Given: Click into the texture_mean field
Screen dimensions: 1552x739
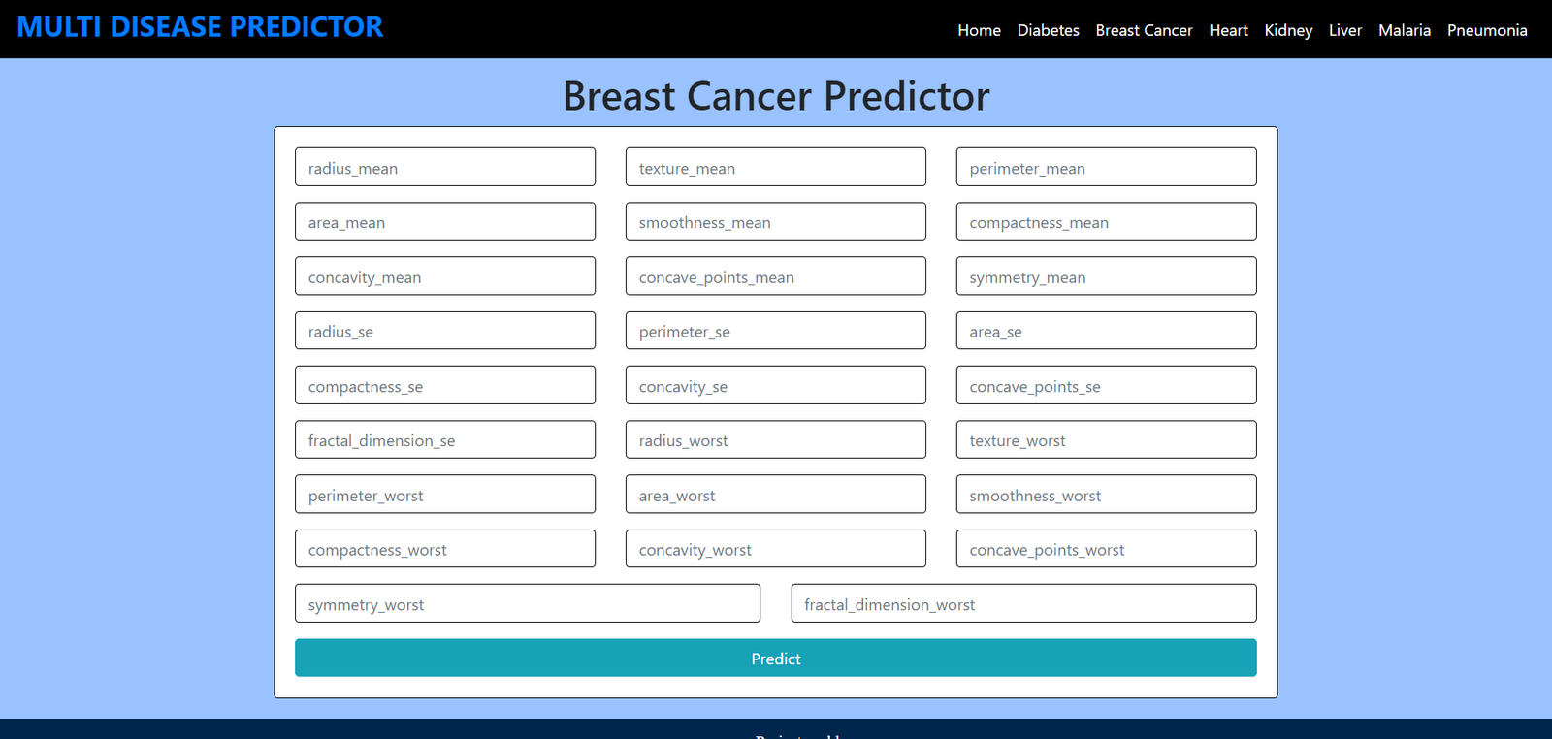Looking at the screenshot, I should (x=775, y=167).
